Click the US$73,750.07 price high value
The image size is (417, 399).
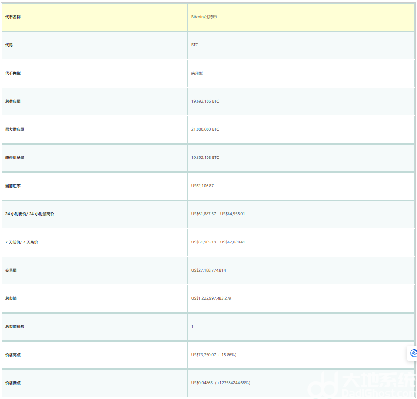pos(204,355)
